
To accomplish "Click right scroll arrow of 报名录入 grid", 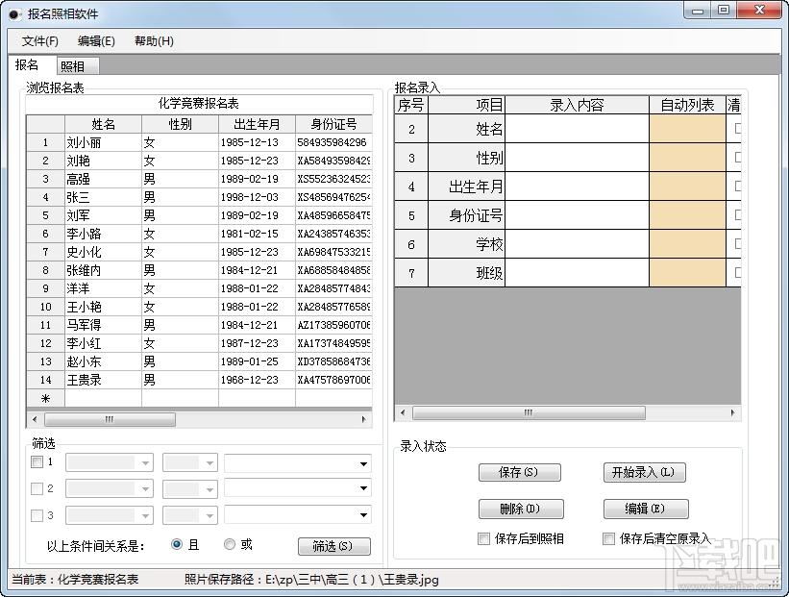I will click(x=733, y=413).
